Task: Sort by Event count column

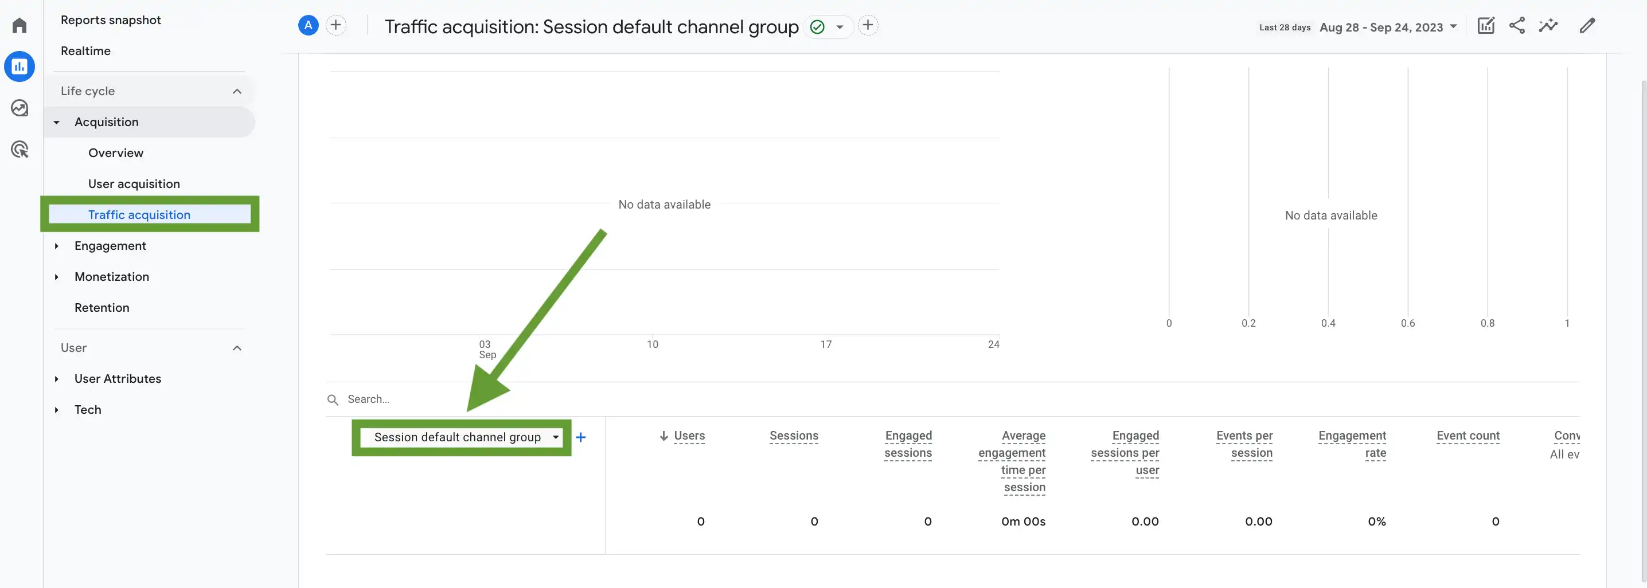Action: point(1468,436)
